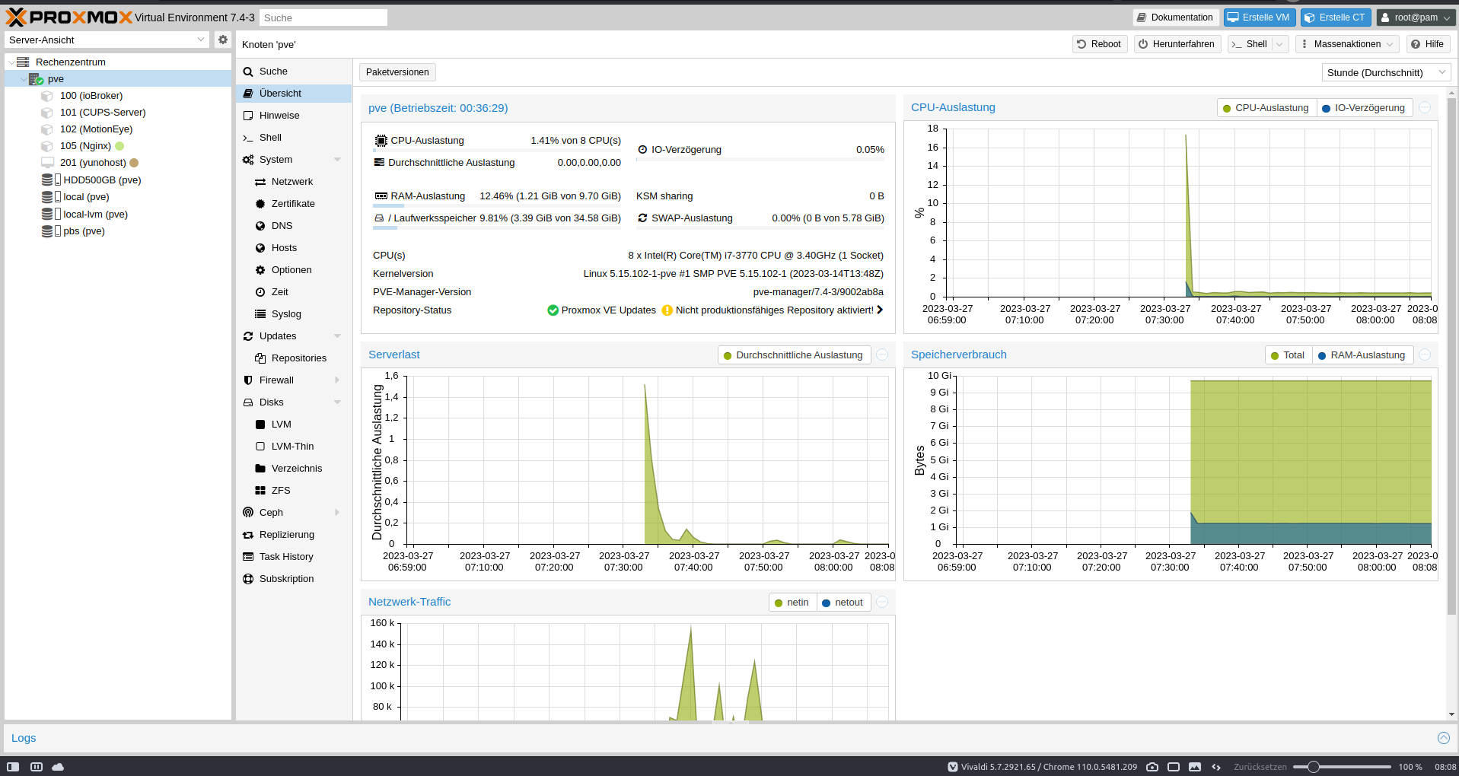Viewport: 1459px width, 776px height.
Task: Open storage pbs (pve)
Action: 84,231
